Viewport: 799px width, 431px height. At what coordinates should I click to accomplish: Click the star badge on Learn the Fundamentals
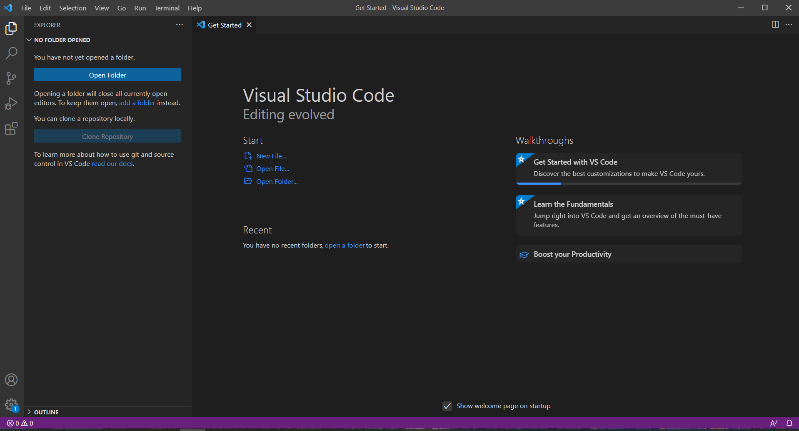click(521, 201)
